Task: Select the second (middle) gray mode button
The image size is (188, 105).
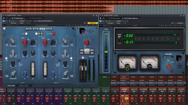Action: [39, 34]
